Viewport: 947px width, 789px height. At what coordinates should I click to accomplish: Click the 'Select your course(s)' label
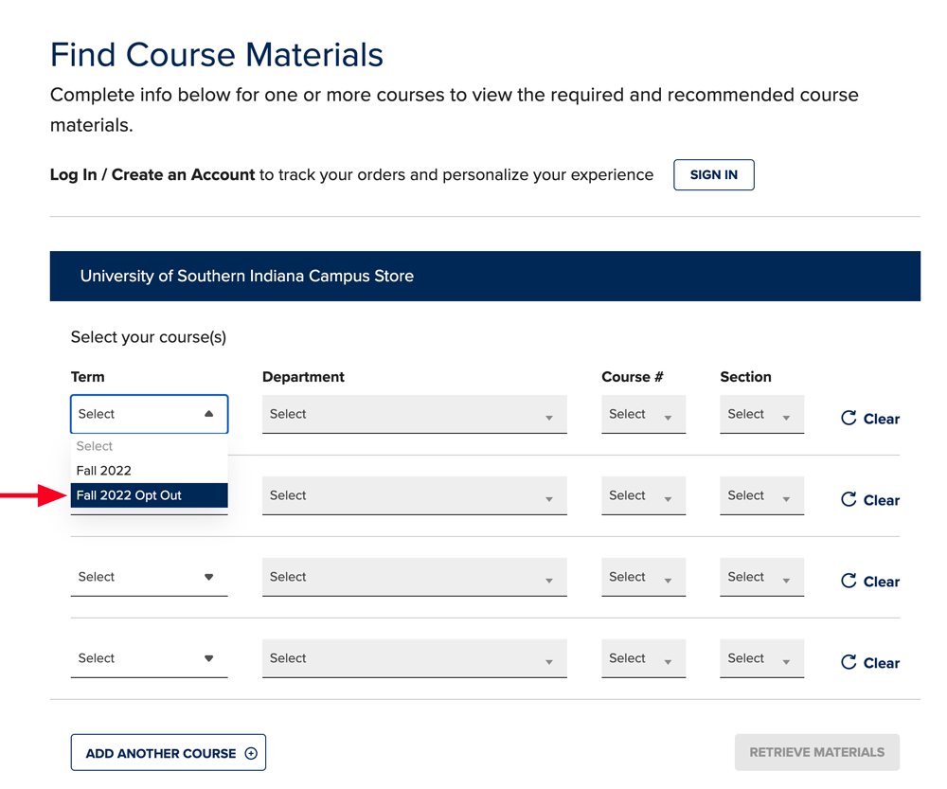[149, 337]
